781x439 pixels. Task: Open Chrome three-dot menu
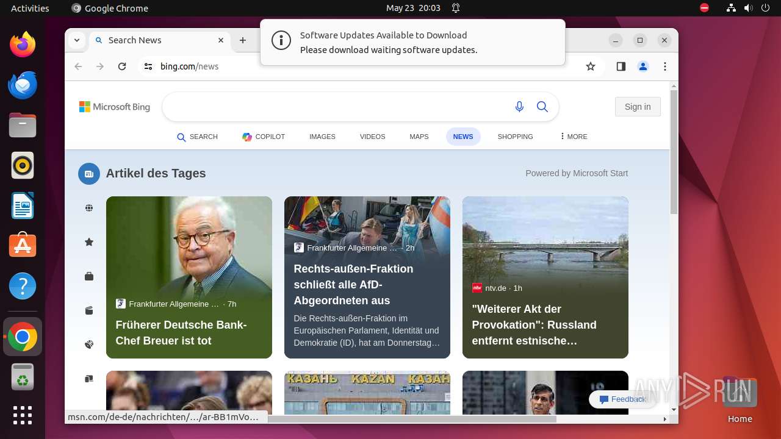click(x=665, y=66)
